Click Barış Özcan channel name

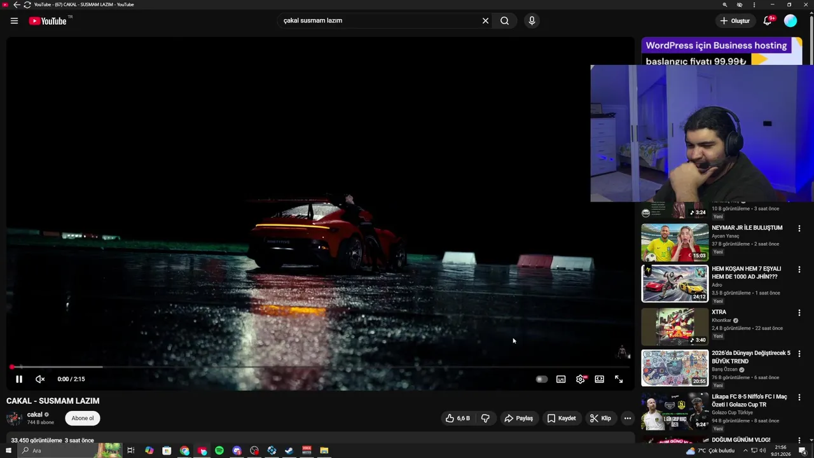[725, 370]
